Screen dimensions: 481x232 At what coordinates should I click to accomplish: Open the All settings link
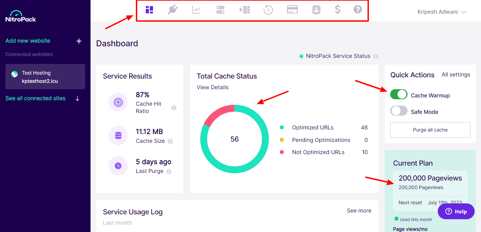tap(456, 75)
